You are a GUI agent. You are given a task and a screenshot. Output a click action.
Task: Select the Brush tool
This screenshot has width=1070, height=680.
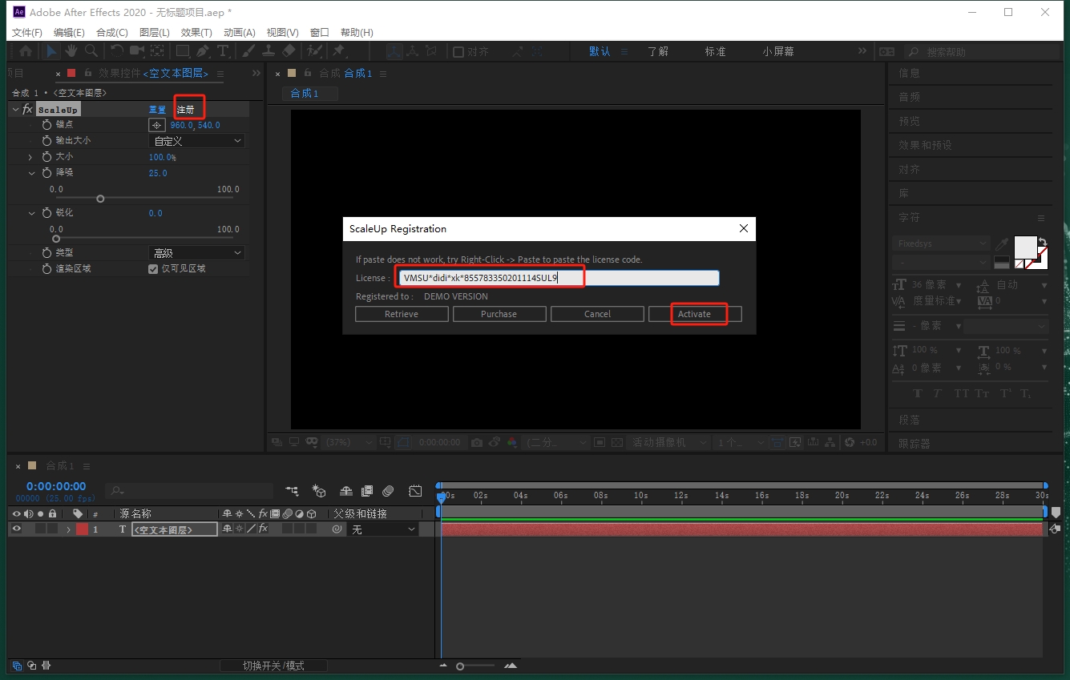[x=248, y=51]
